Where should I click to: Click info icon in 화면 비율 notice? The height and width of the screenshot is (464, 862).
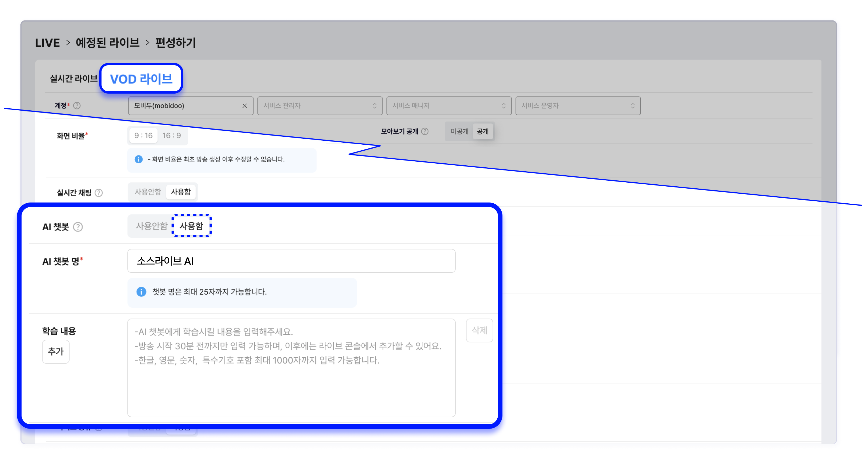point(139,159)
